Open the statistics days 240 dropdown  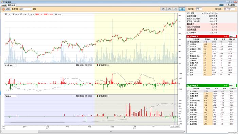click(199, 9)
